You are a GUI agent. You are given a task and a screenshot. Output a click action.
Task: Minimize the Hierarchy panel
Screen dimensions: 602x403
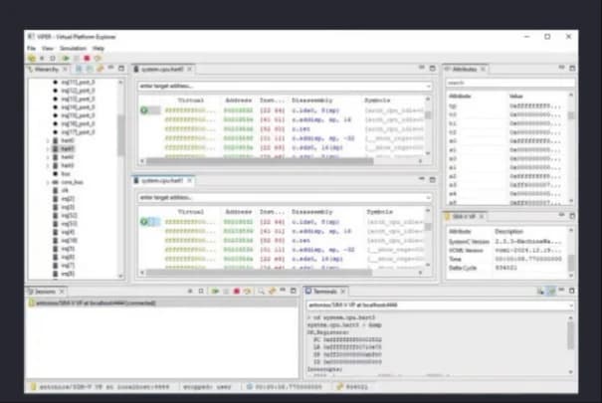pyautogui.click(x=111, y=68)
